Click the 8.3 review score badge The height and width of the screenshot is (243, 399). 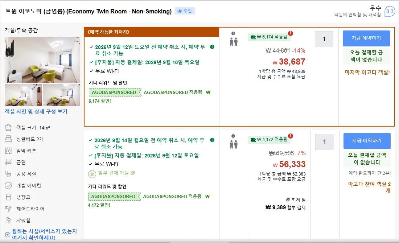(x=389, y=11)
